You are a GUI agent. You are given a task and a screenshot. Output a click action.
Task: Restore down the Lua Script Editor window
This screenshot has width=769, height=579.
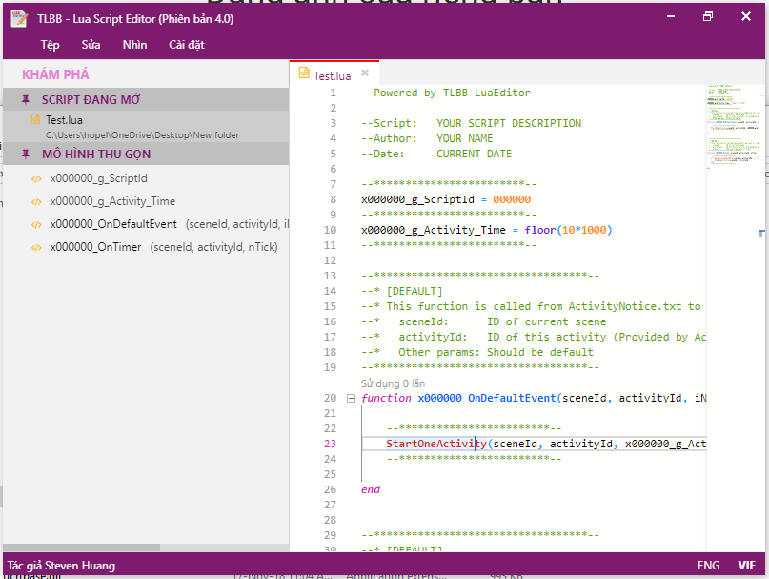(x=708, y=17)
